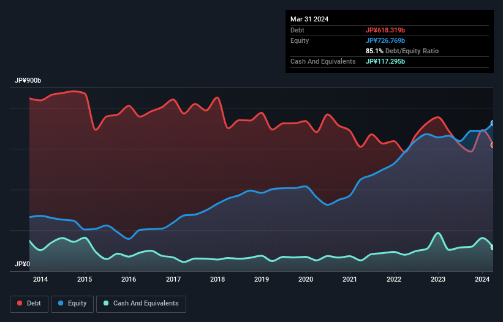Image resolution: width=503 pixels, height=322 pixels.
Task: Click the 2024 x-axis label
Action: coord(482,279)
